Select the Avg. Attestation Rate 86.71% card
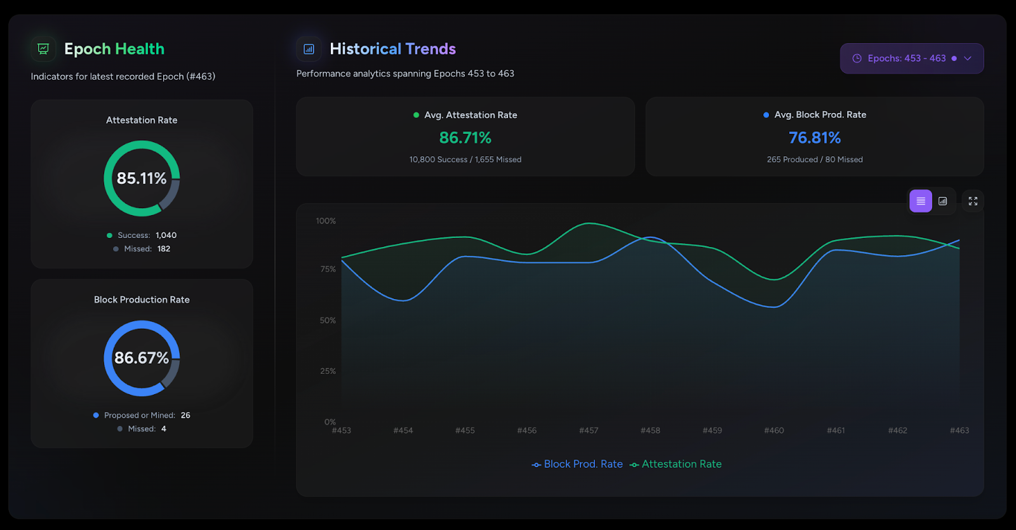This screenshot has height=530, width=1016. (x=465, y=136)
